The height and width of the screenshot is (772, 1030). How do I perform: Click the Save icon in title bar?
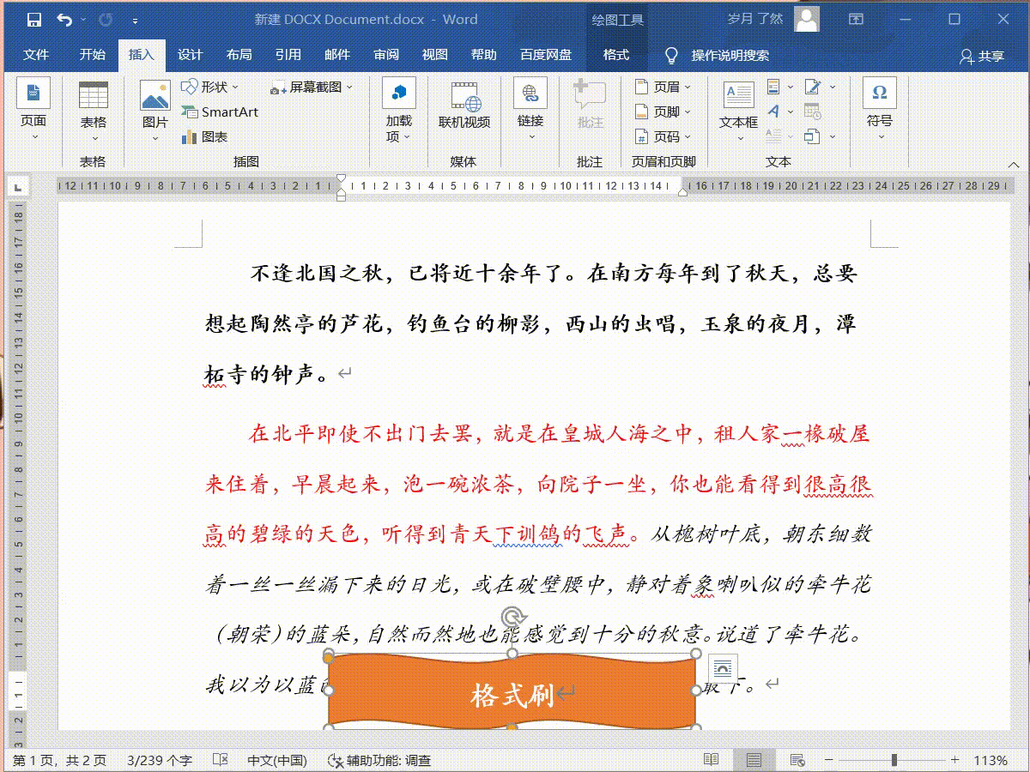pyautogui.click(x=33, y=19)
